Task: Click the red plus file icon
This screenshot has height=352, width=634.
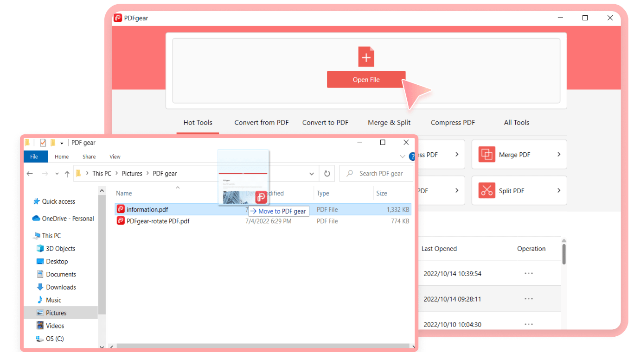Action: 366,57
